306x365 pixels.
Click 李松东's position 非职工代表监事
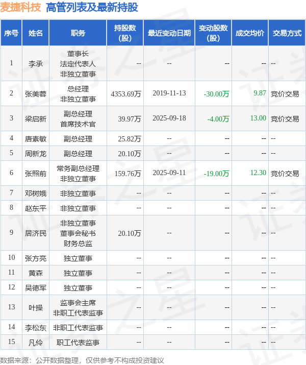[x=78, y=328]
